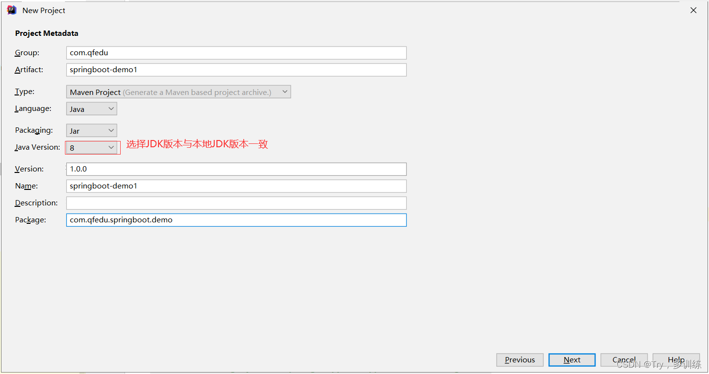This screenshot has height=374, width=709.
Task: Close the New Project dialog
Action: 693,10
